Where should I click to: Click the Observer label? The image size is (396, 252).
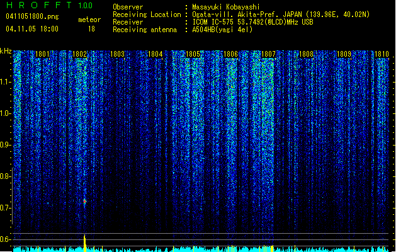click(x=128, y=7)
